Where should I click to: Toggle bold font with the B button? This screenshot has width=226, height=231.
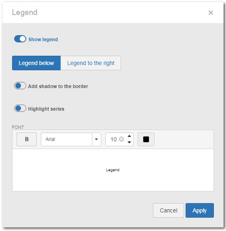pos(27,139)
